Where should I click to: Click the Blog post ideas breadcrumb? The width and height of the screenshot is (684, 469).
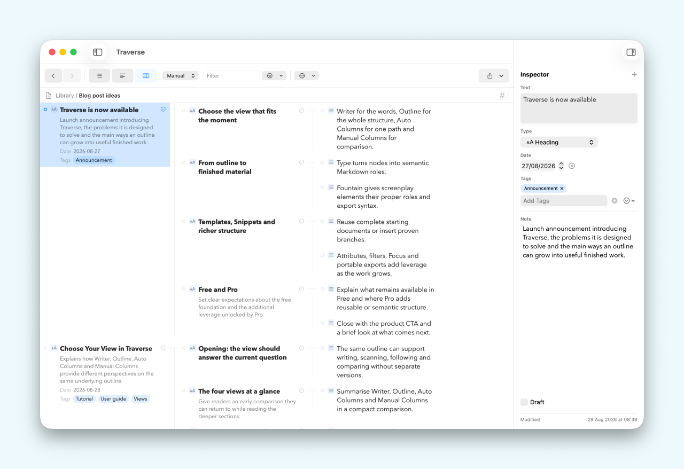pos(100,96)
